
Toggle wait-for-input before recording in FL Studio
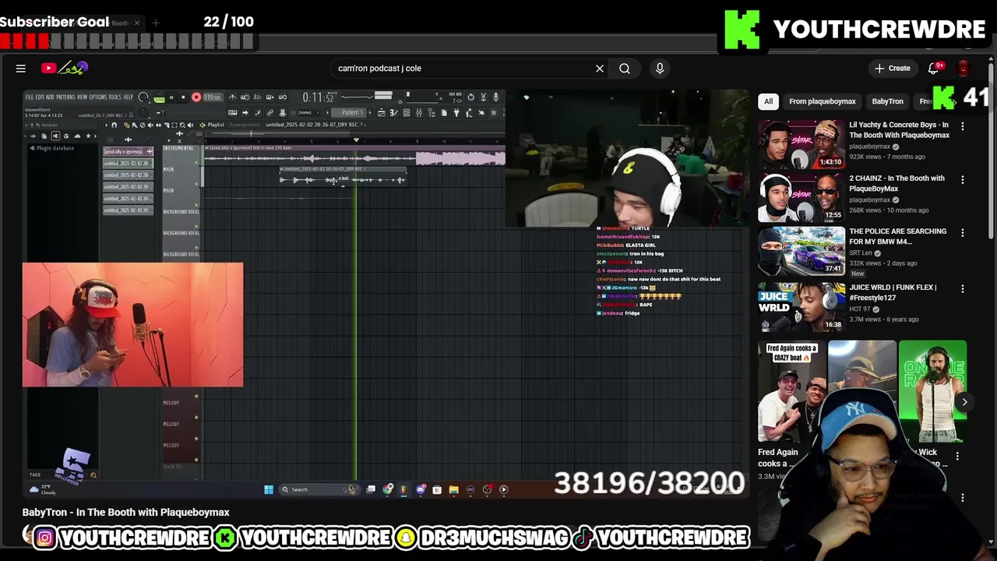click(x=245, y=97)
